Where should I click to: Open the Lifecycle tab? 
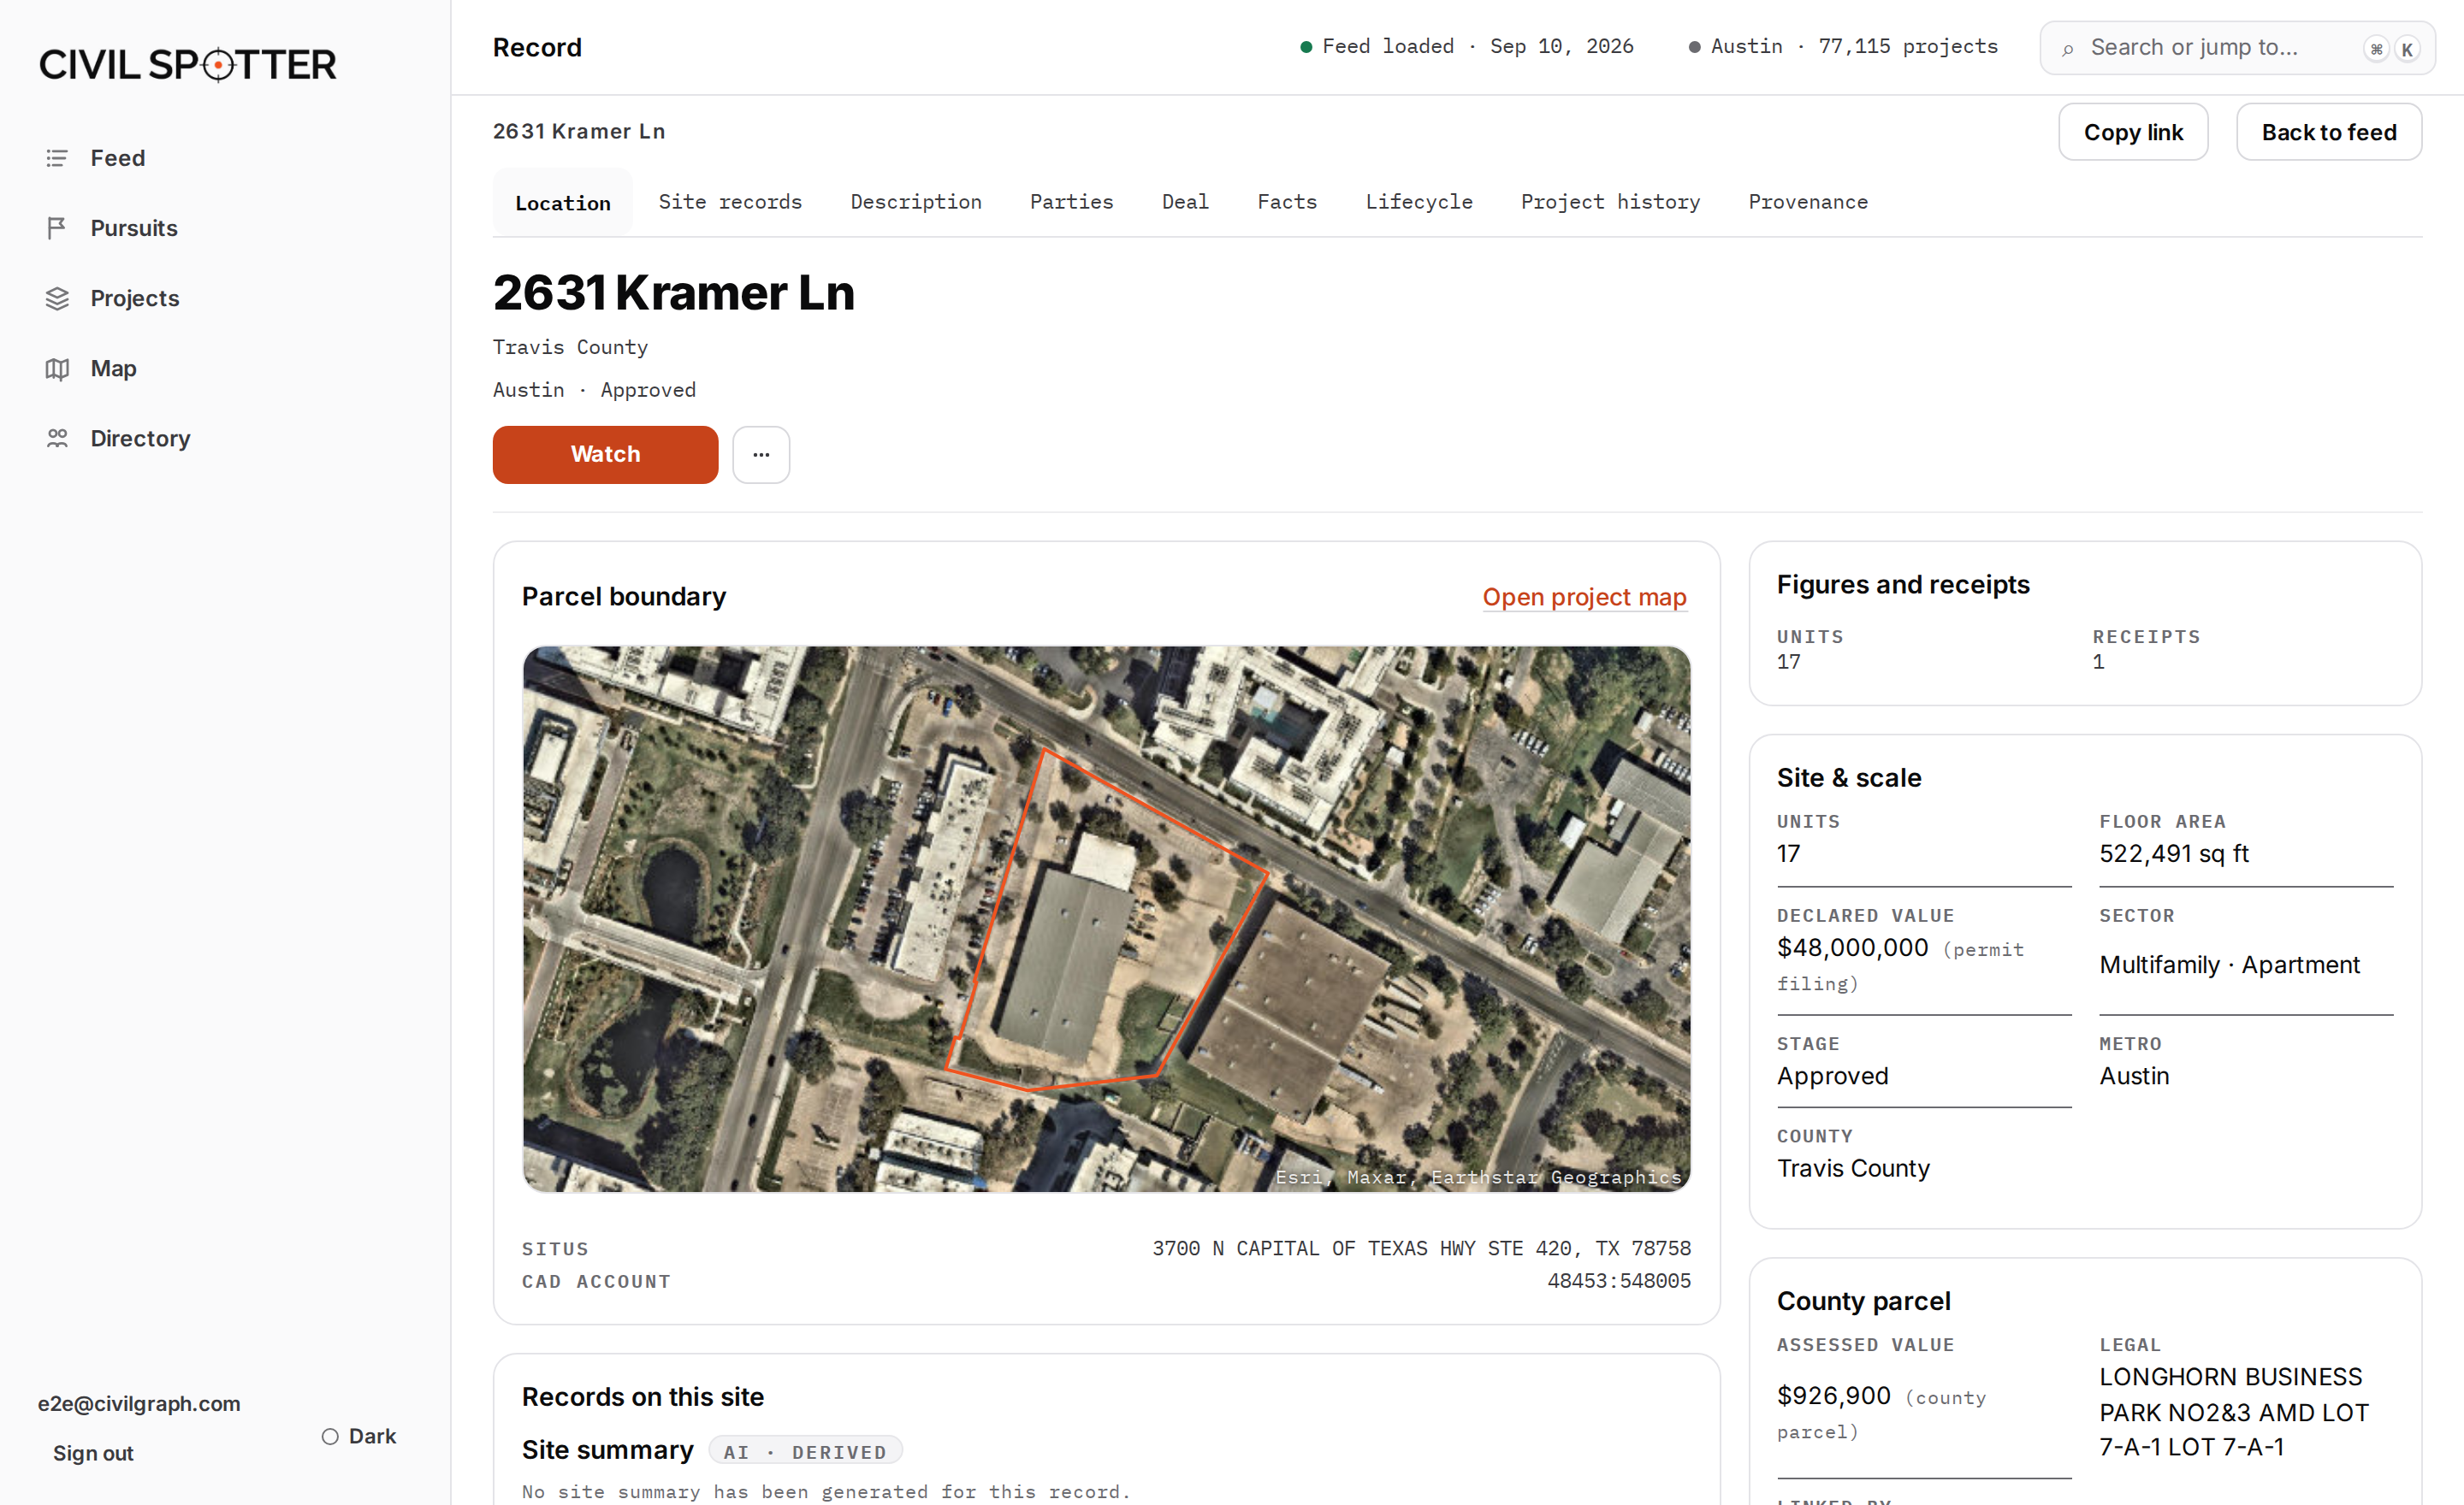tap(1419, 202)
